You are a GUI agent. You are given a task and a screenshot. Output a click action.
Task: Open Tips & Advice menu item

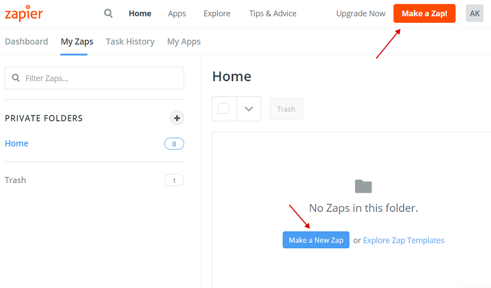click(x=273, y=14)
